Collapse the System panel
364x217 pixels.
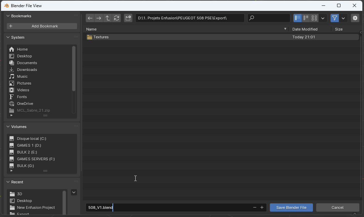coord(8,37)
